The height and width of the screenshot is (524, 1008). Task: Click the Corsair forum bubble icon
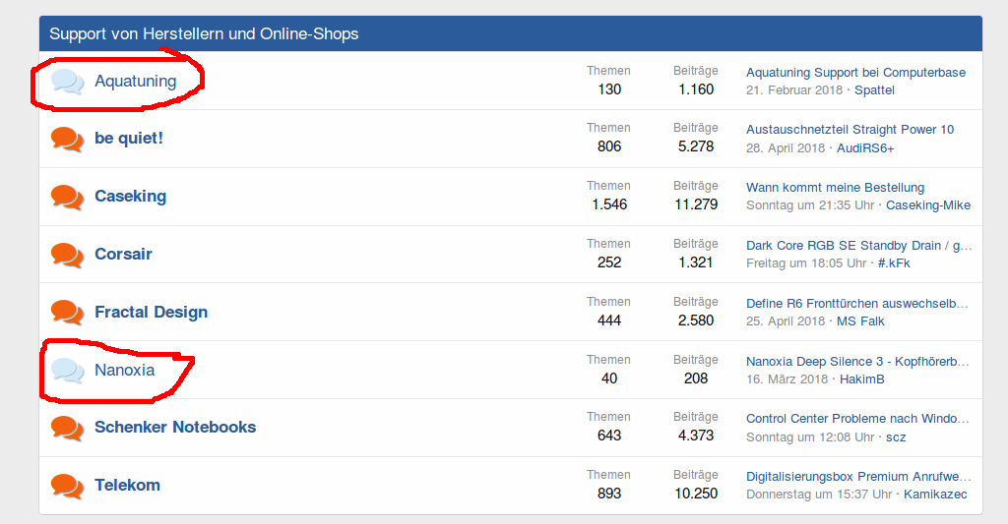pyautogui.click(x=67, y=255)
